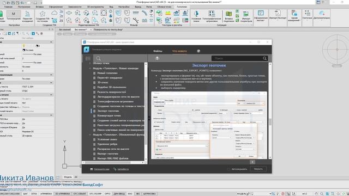Open the nanodev.ru link
Image resolution: width=349 pixels, height=196 pixels.
point(123,169)
